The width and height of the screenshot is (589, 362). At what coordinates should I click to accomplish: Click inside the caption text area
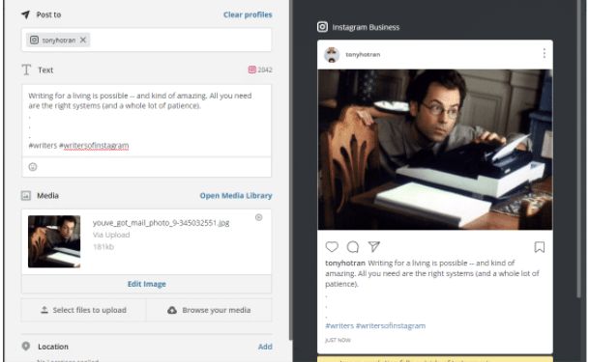[x=146, y=121]
